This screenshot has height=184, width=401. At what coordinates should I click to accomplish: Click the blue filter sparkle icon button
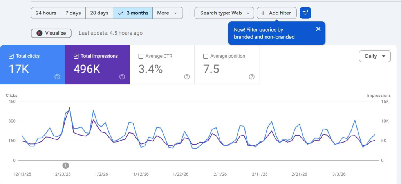(305, 13)
